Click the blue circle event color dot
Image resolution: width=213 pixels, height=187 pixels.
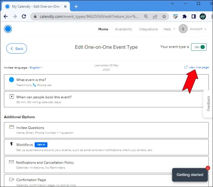pos(11,79)
